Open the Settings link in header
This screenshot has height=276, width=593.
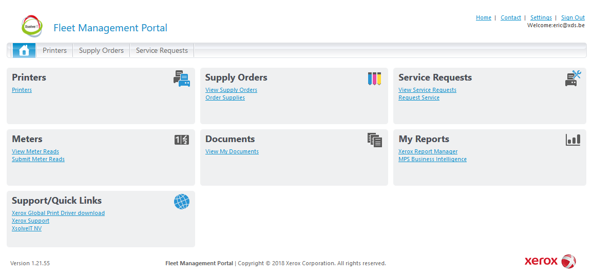point(541,17)
